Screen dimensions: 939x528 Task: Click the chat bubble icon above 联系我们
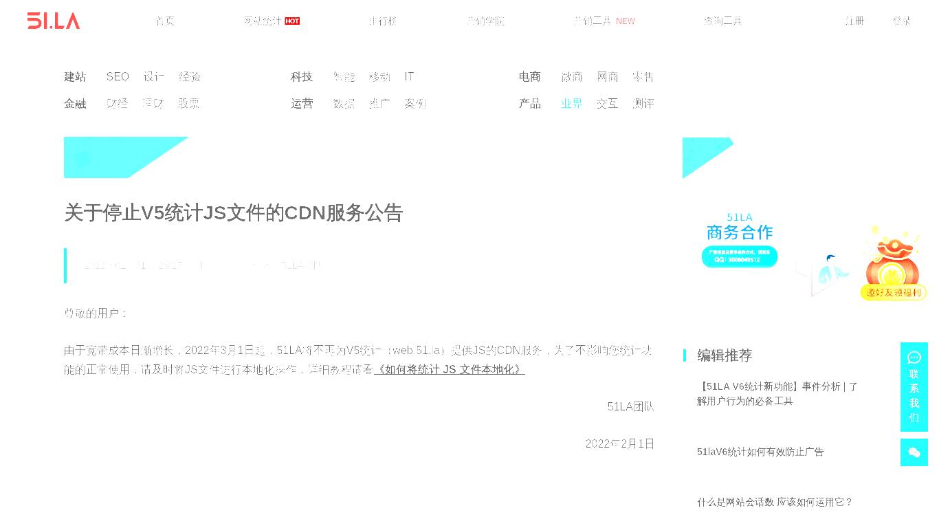914,357
